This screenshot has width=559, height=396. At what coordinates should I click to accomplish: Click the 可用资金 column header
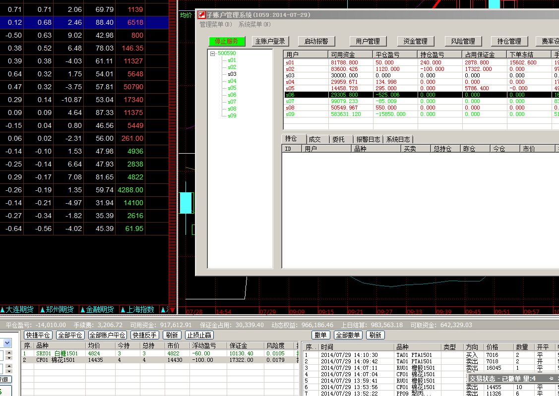click(350, 55)
